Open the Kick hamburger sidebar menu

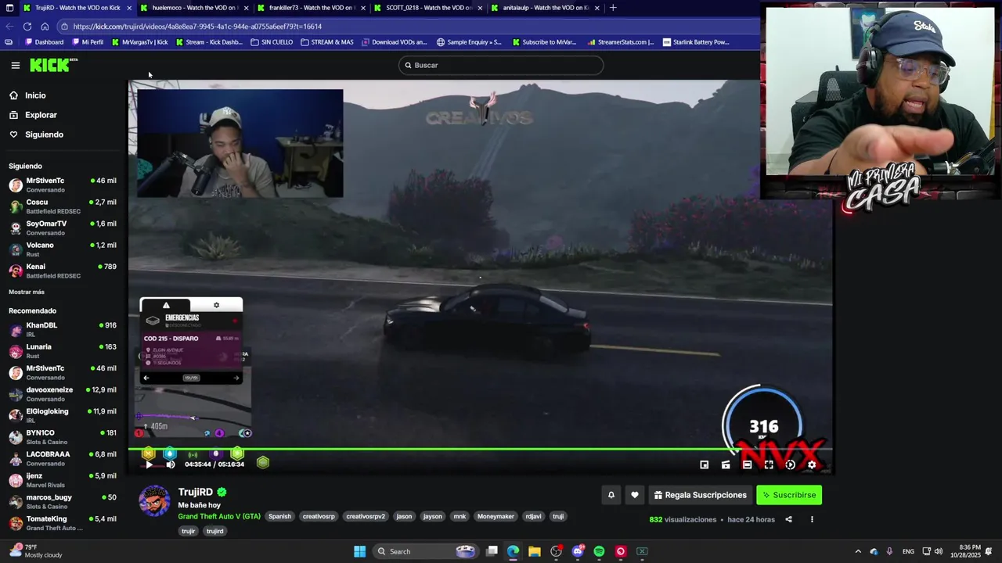15,66
